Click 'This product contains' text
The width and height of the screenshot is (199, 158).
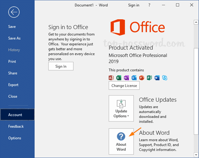[x=126, y=70]
